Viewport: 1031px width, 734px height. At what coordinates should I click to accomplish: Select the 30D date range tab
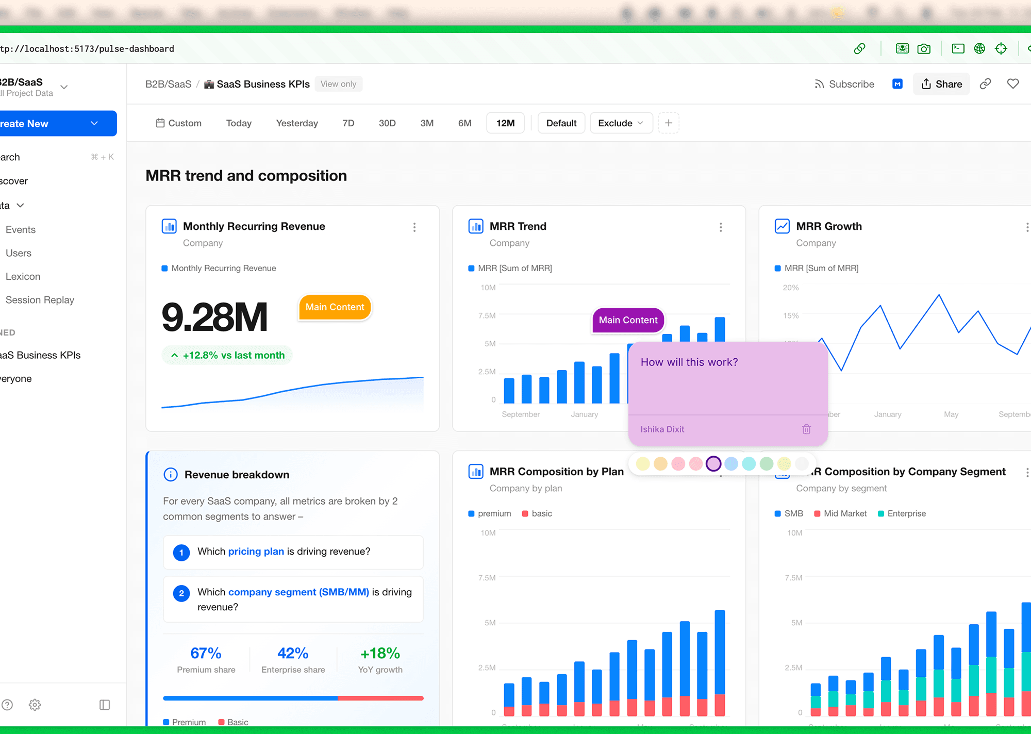tap(387, 123)
